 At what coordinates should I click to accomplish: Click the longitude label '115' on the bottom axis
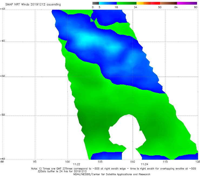tap(165, 162)
